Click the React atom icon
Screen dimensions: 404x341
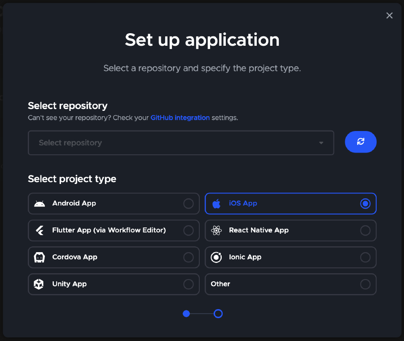(216, 231)
